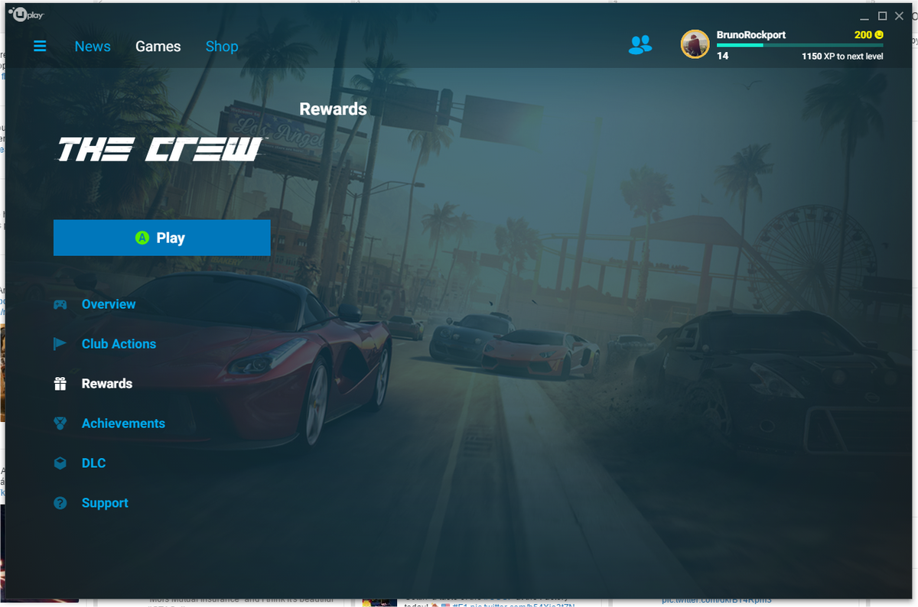Switch to the Games tab
The height and width of the screenshot is (607, 918).
point(158,47)
